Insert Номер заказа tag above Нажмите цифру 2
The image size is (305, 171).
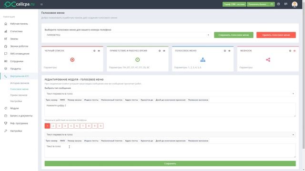pyautogui.click(x=74, y=100)
